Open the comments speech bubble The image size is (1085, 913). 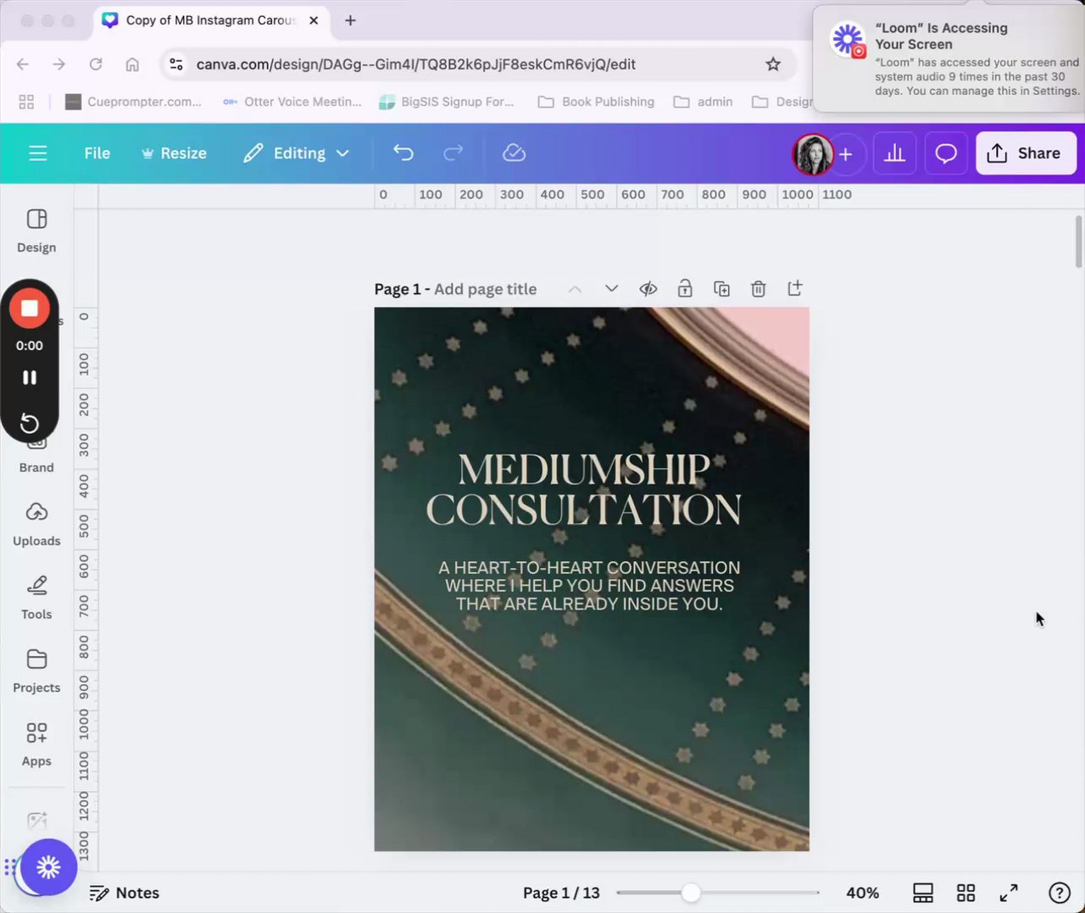pyautogui.click(x=945, y=153)
